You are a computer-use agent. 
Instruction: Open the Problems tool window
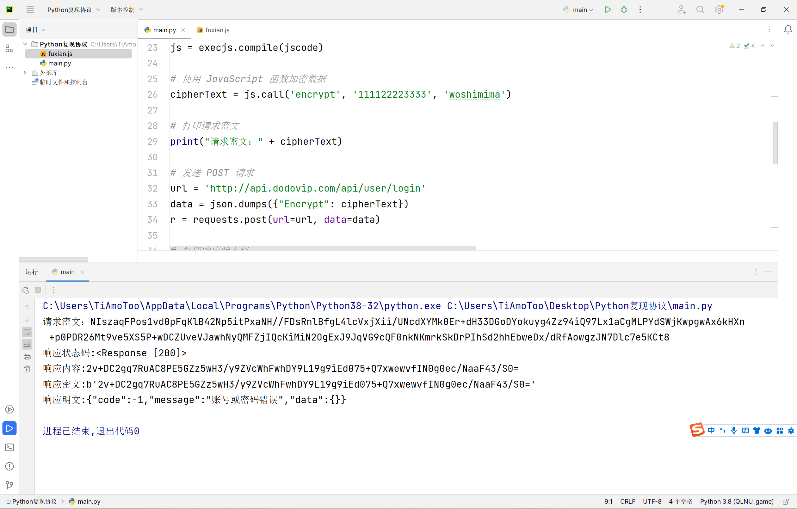pyautogui.click(x=9, y=466)
